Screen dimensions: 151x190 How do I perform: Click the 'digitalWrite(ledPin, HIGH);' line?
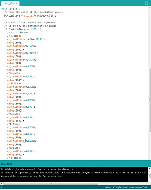click(26, 39)
